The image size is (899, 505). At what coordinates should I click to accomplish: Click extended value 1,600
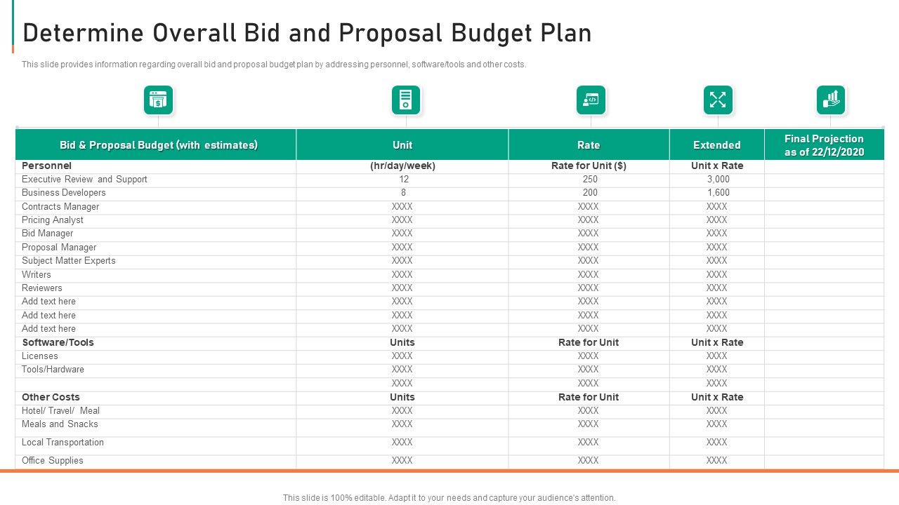(718, 193)
